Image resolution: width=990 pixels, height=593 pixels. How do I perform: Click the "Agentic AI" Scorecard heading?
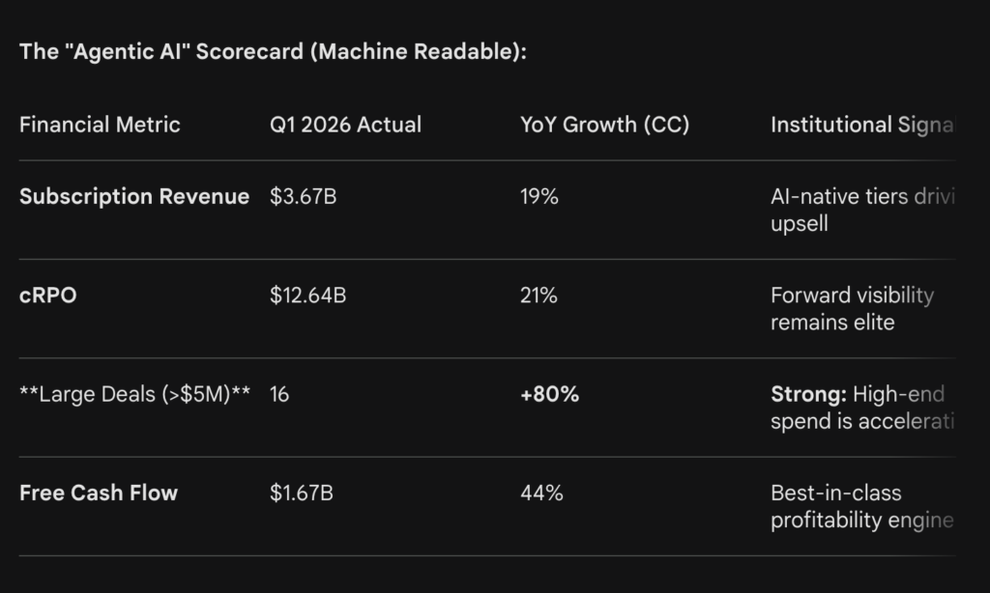(273, 52)
